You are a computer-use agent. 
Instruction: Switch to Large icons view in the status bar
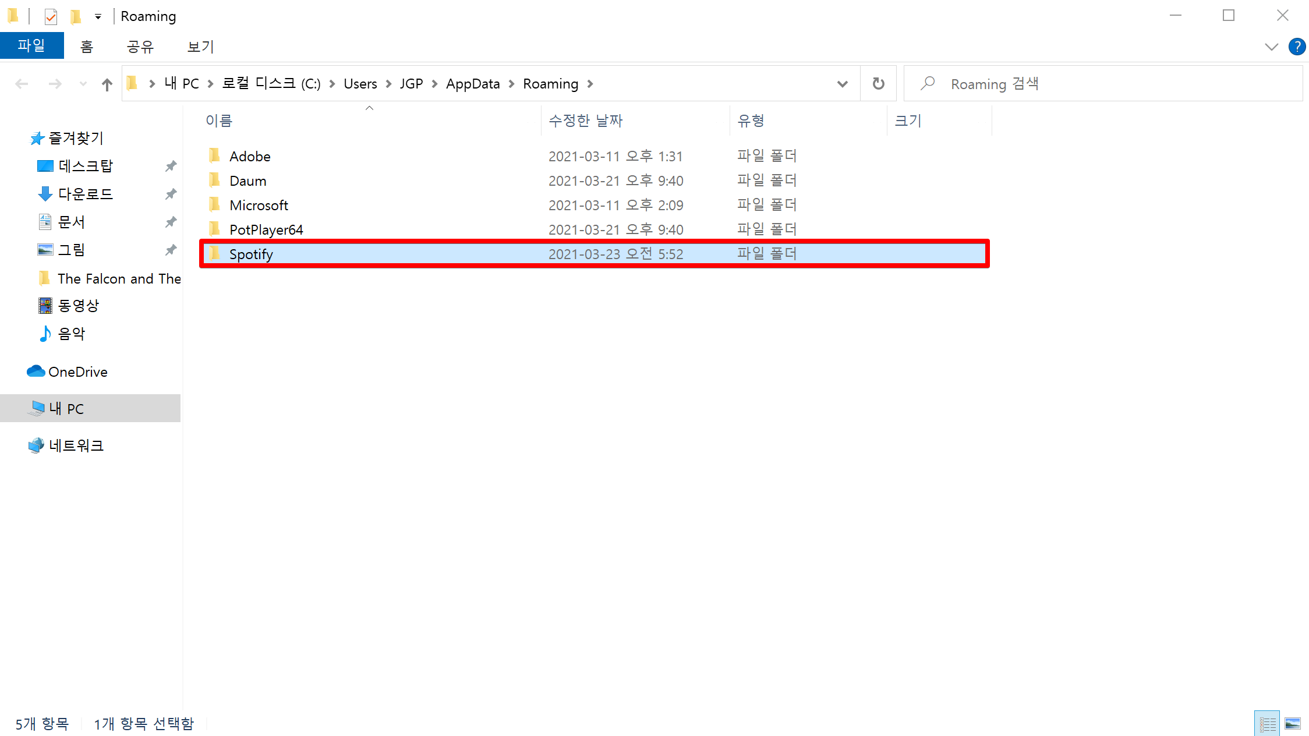point(1293,724)
